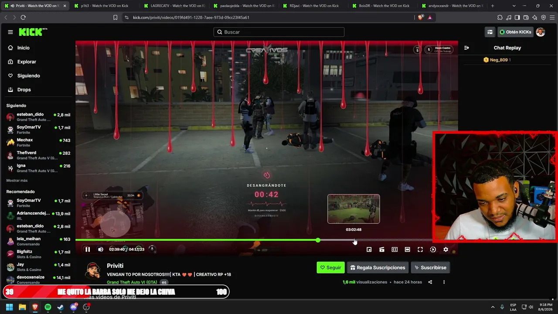Share this VOD

click(x=430, y=282)
